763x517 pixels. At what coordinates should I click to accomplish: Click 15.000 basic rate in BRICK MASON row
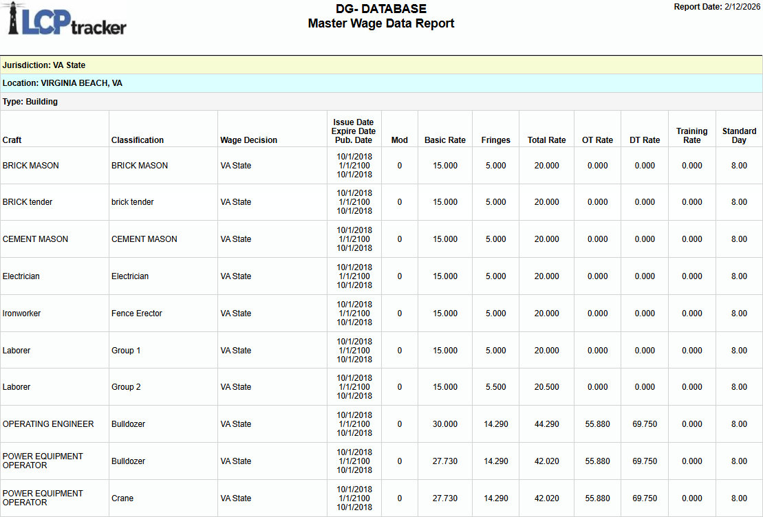(445, 166)
